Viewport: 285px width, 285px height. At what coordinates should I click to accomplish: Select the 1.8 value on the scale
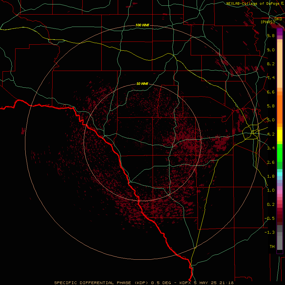pos(271,176)
